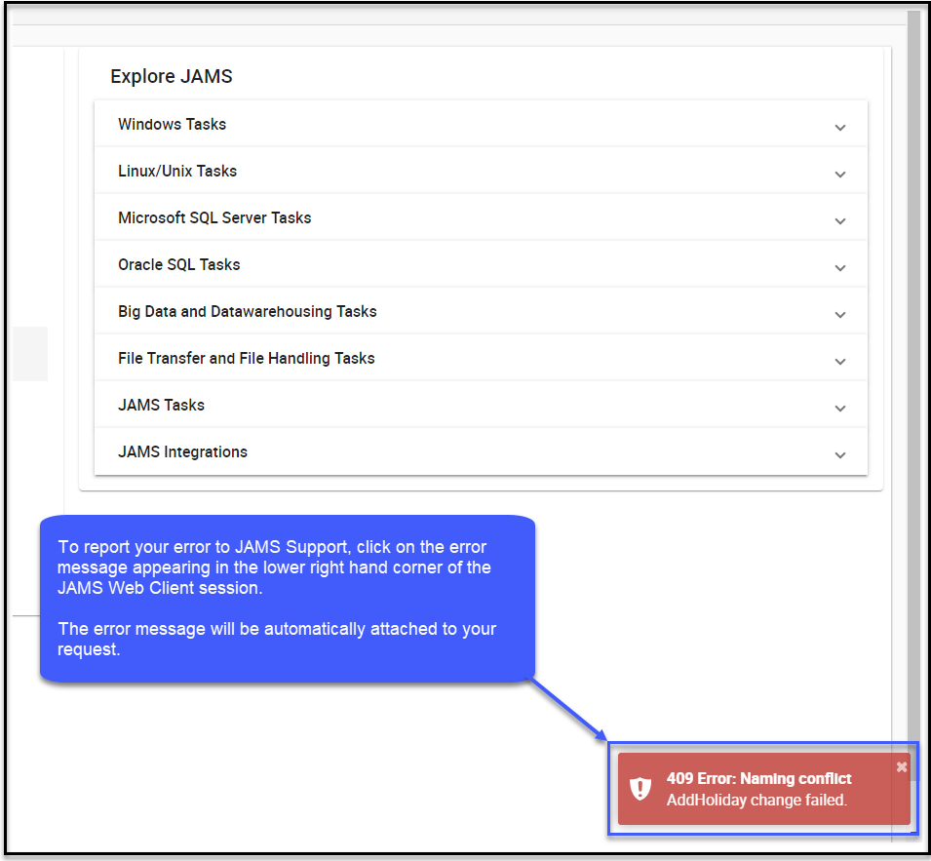Expand the Linux/Unix Tasks chevron
Image resolution: width=931 pixels, height=861 pixels.
tap(839, 174)
